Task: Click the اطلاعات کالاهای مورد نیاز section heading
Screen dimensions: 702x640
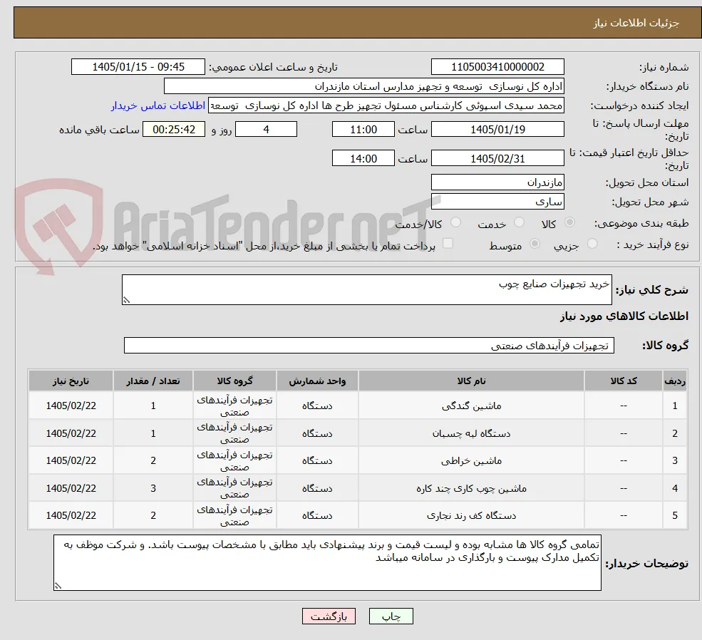Action: [624, 316]
